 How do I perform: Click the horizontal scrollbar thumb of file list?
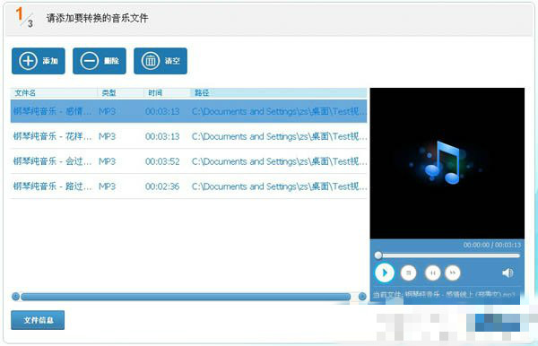186,297
